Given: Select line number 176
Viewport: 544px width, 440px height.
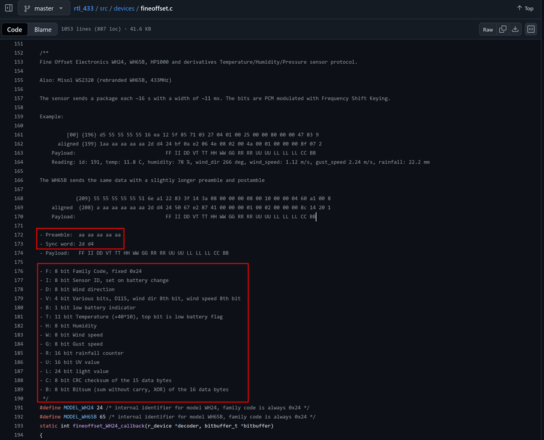Looking at the screenshot, I should [x=18, y=271].
